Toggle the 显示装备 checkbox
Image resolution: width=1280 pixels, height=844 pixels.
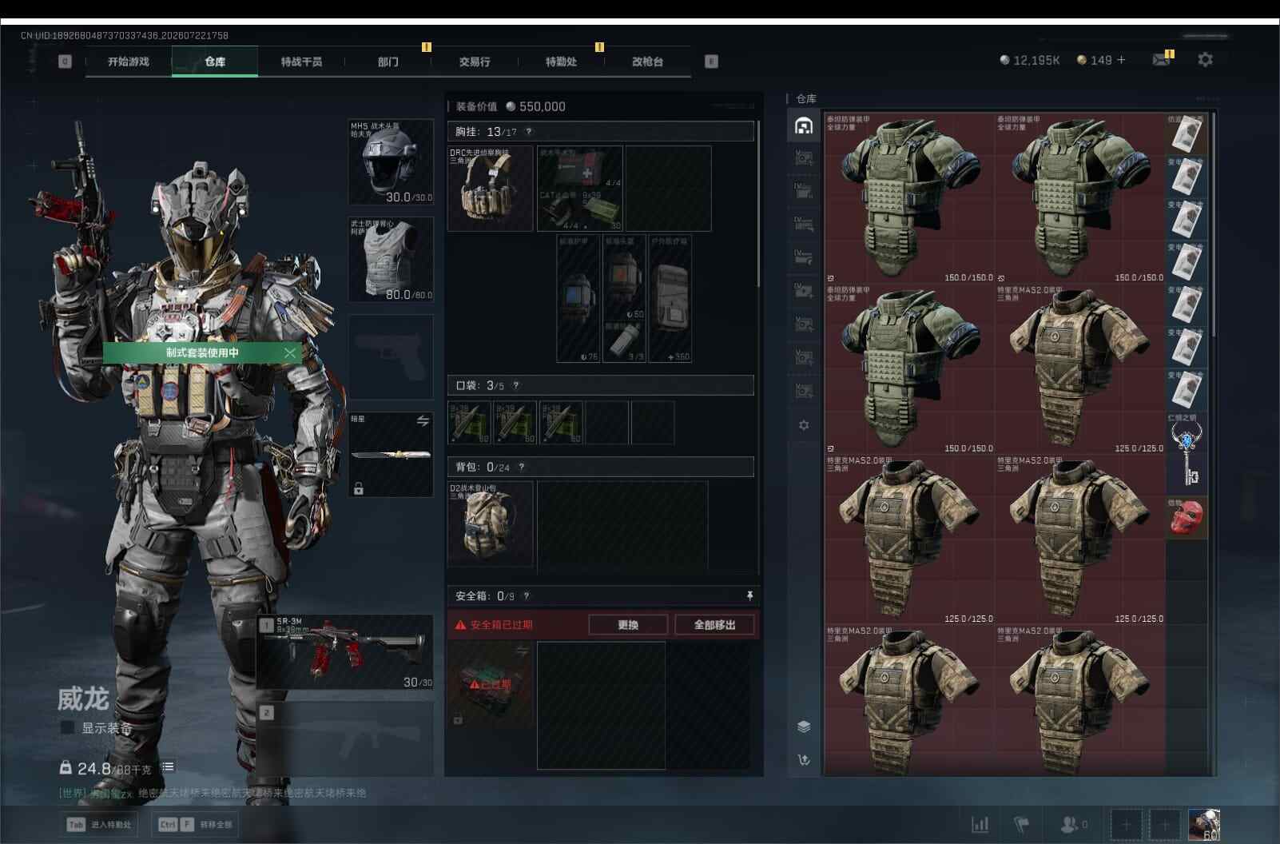tap(68, 728)
